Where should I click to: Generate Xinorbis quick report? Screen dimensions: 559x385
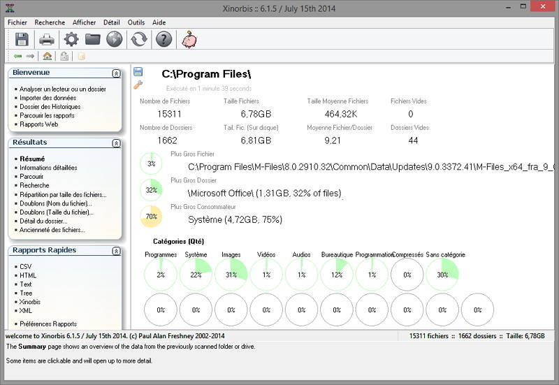[30, 302]
